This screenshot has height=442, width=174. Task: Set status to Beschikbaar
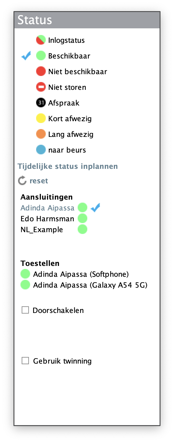[x=41, y=55]
